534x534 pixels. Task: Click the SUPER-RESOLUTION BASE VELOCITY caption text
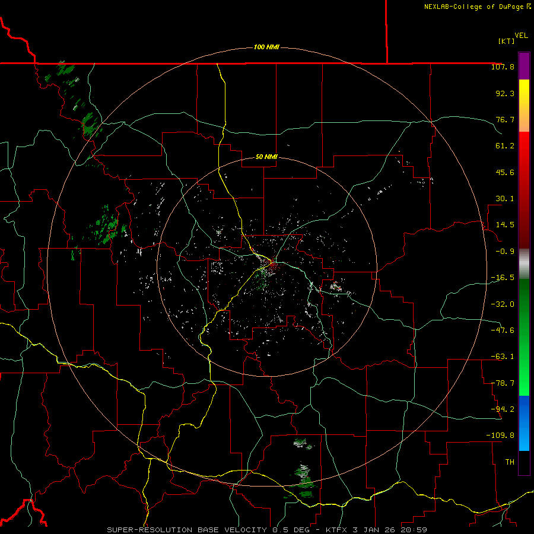pos(187,530)
